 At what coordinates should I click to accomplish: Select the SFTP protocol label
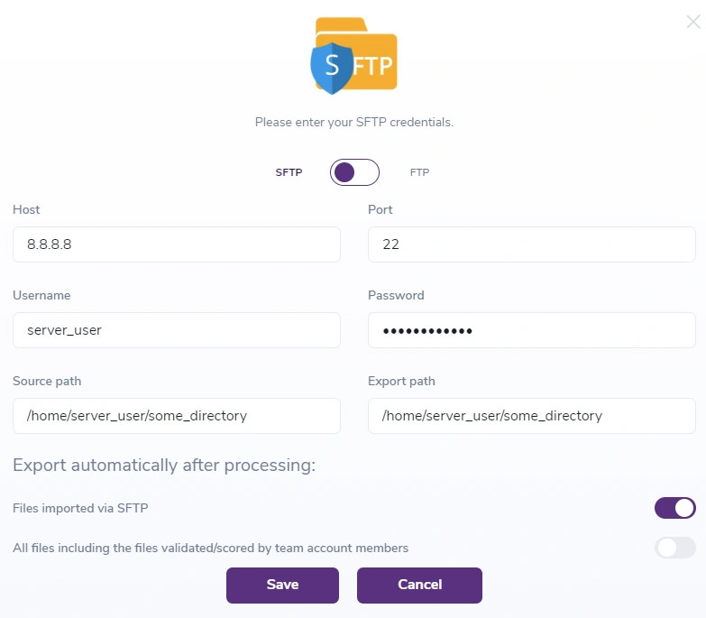pos(289,172)
